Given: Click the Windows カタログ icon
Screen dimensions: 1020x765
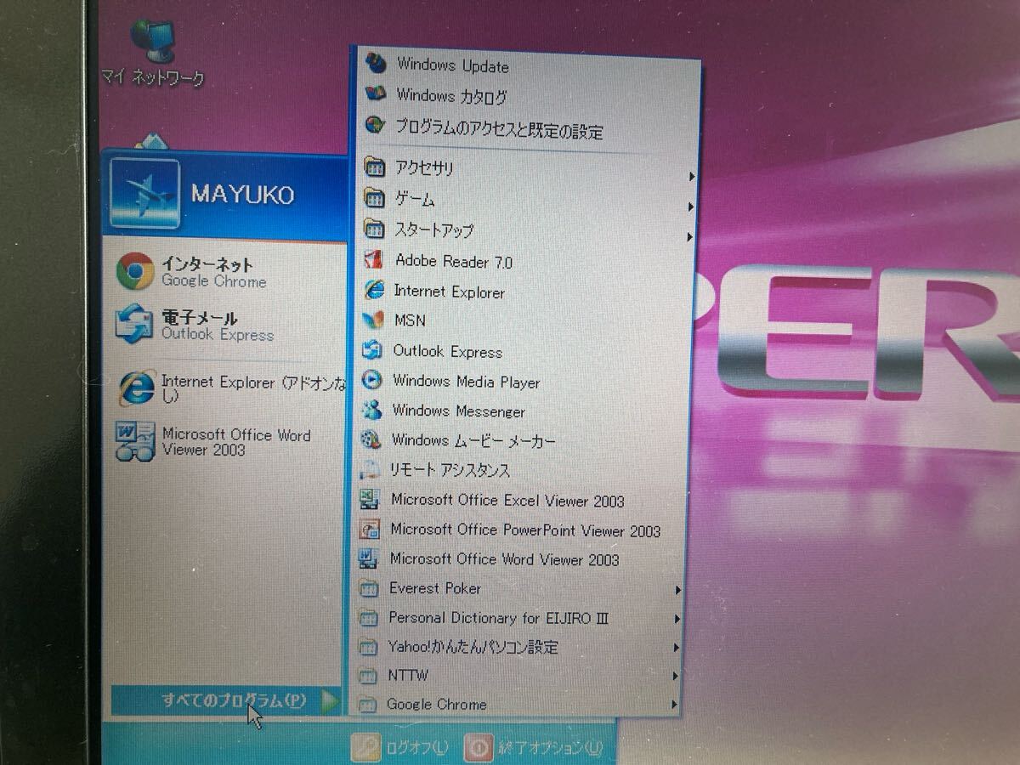Looking at the screenshot, I should [376, 94].
